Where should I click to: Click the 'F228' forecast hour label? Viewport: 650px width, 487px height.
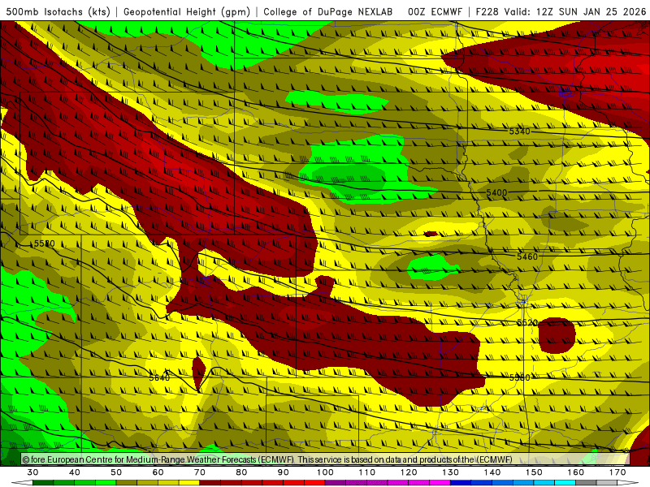(x=487, y=11)
